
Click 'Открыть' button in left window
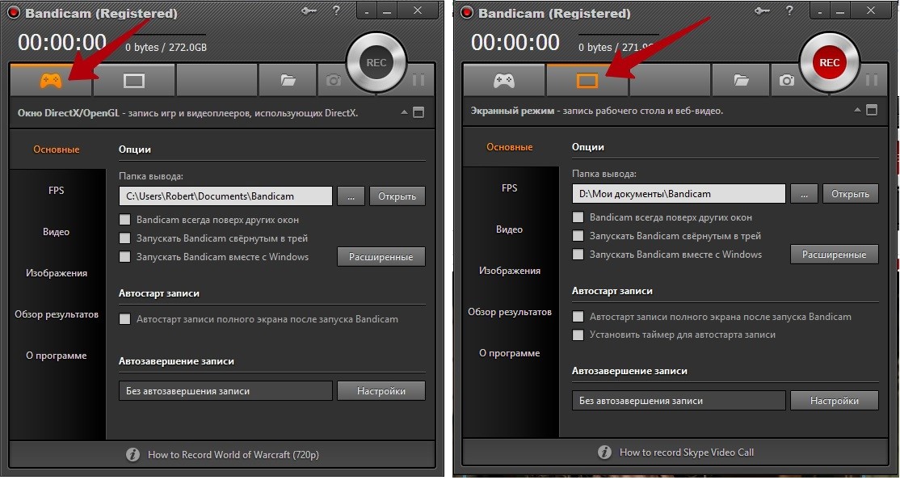[397, 196]
